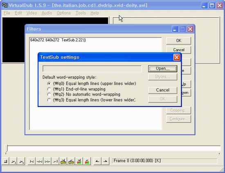Click the Frame 0 position readout
The image size is (225, 173).
165,161
